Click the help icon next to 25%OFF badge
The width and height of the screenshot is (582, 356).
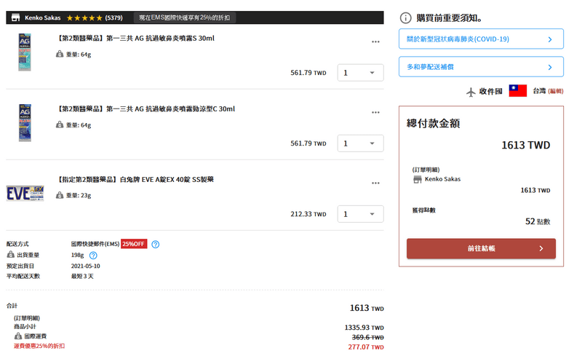coord(156,244)
